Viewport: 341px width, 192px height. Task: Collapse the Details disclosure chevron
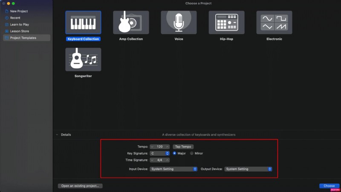coord(57,135)
